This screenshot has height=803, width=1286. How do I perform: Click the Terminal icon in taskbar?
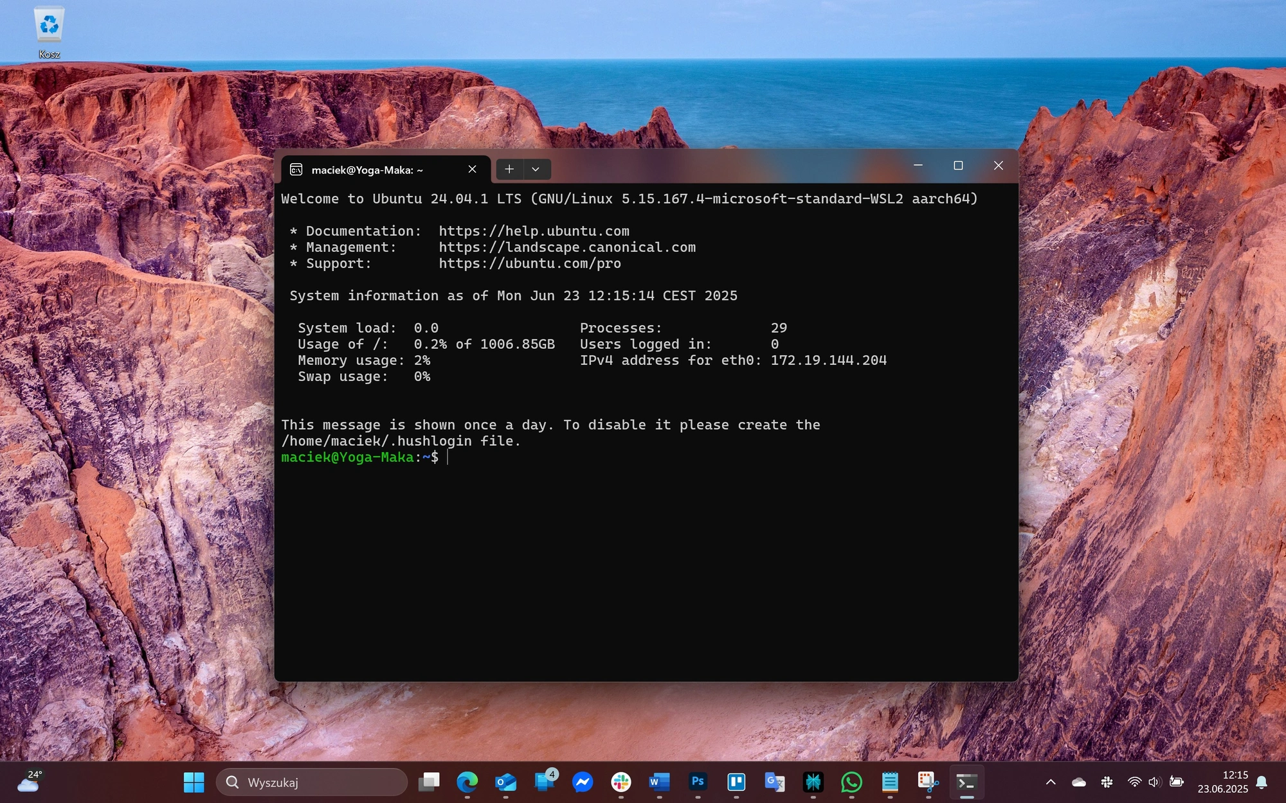pos(966,782)
